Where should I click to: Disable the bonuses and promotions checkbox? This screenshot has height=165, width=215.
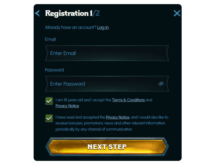click(49, 118)
